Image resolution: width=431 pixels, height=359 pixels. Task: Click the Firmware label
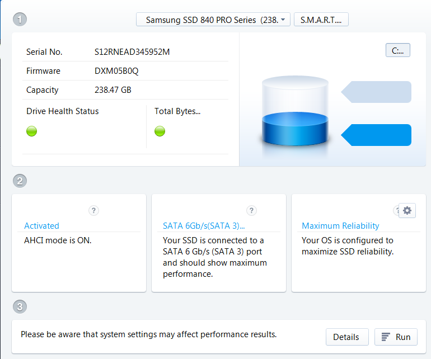[x=43, y=71]
